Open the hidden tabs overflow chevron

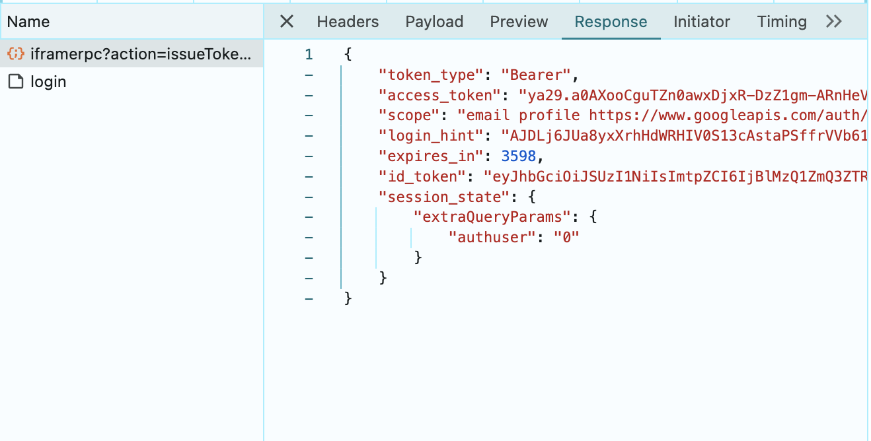[834, 21]
